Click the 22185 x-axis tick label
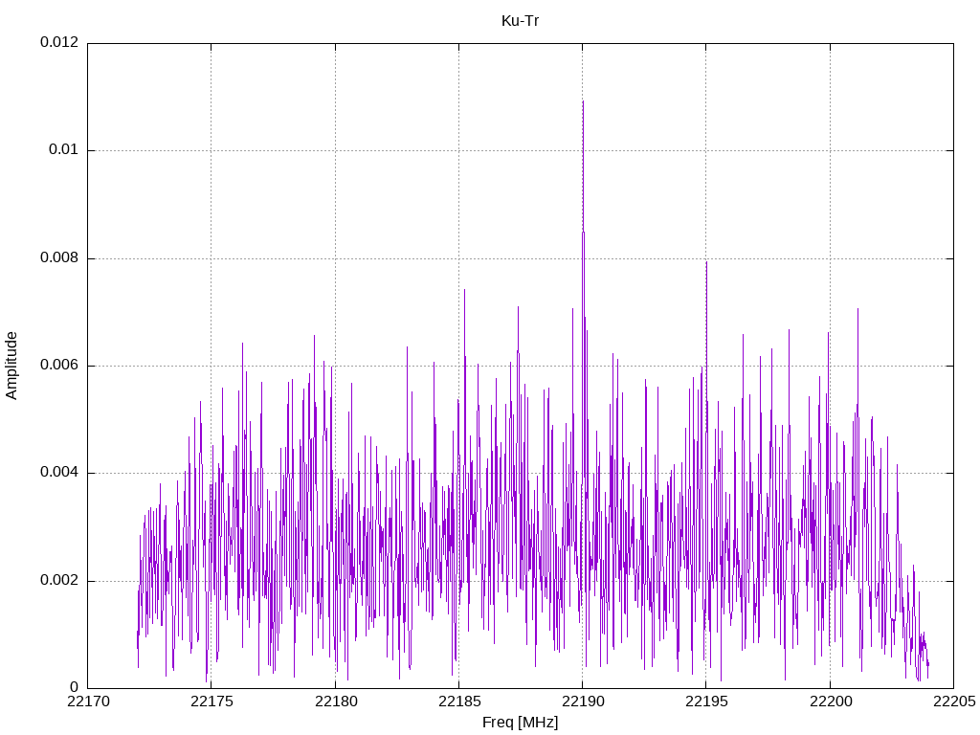The height and width of the screenshot is (735, 980). pyautogui.click(x=459, y=702)
